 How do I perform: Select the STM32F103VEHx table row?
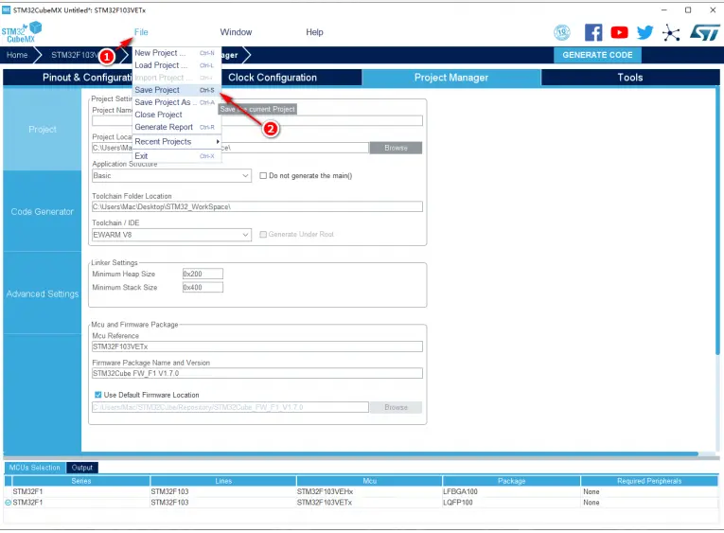(362, 492)
